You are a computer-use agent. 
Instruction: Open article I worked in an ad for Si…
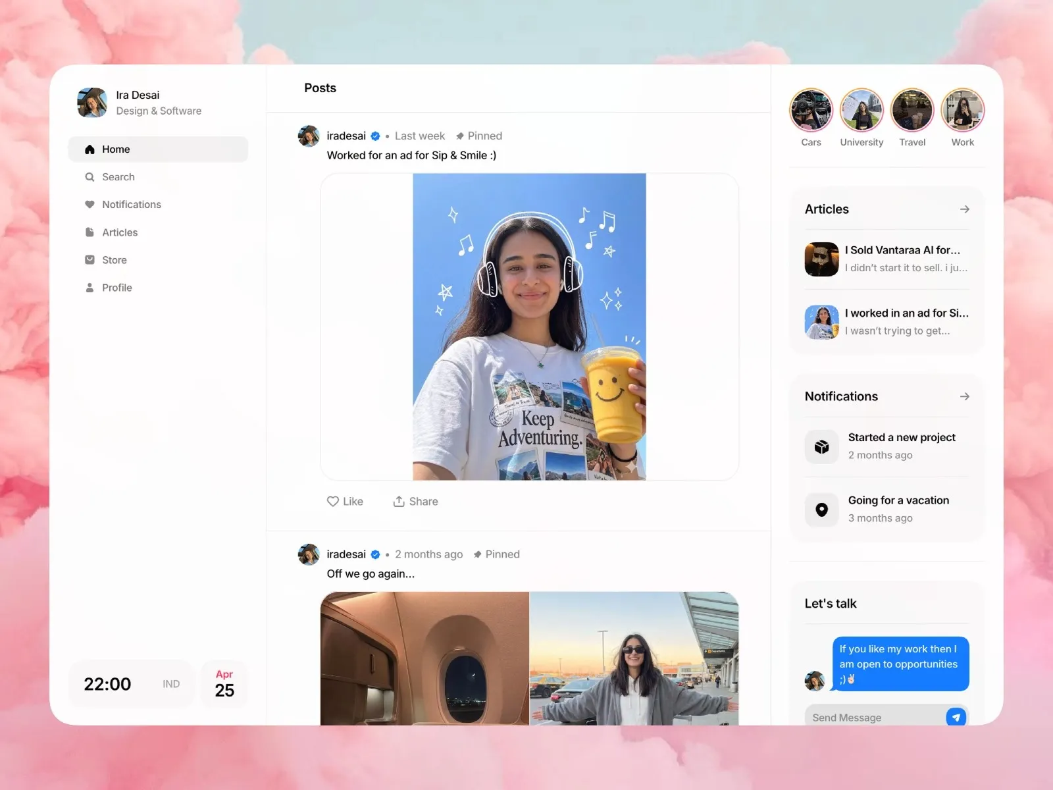tap(886, 322)
